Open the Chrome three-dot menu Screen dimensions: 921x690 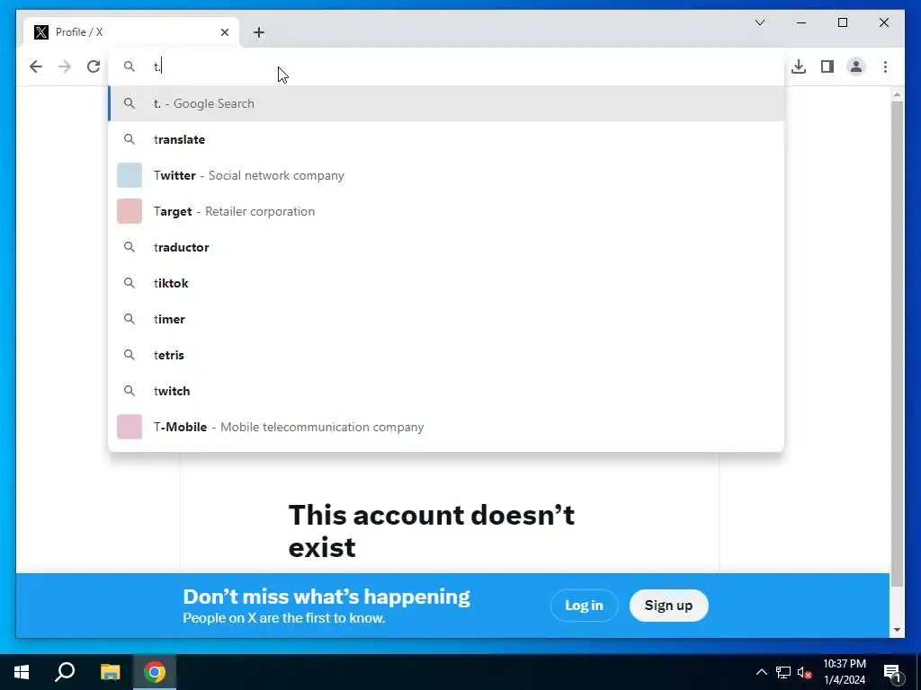click(x=885, y=66)
